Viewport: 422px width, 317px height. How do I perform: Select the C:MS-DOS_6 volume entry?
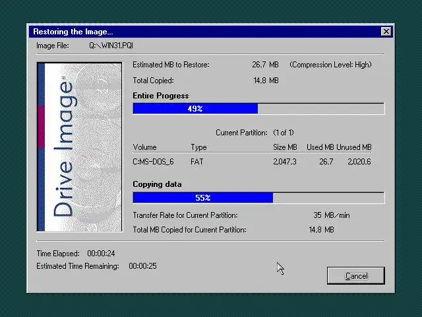click(153, 162)
